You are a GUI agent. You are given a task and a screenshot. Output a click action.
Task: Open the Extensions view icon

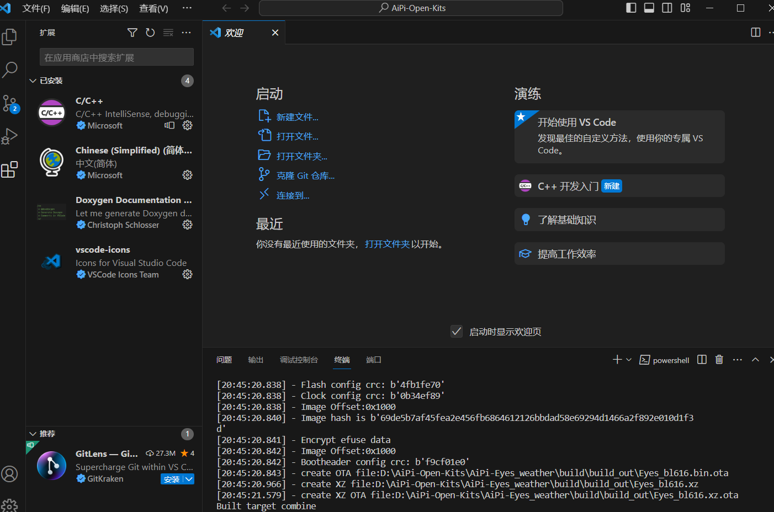[x=9, y=169]
